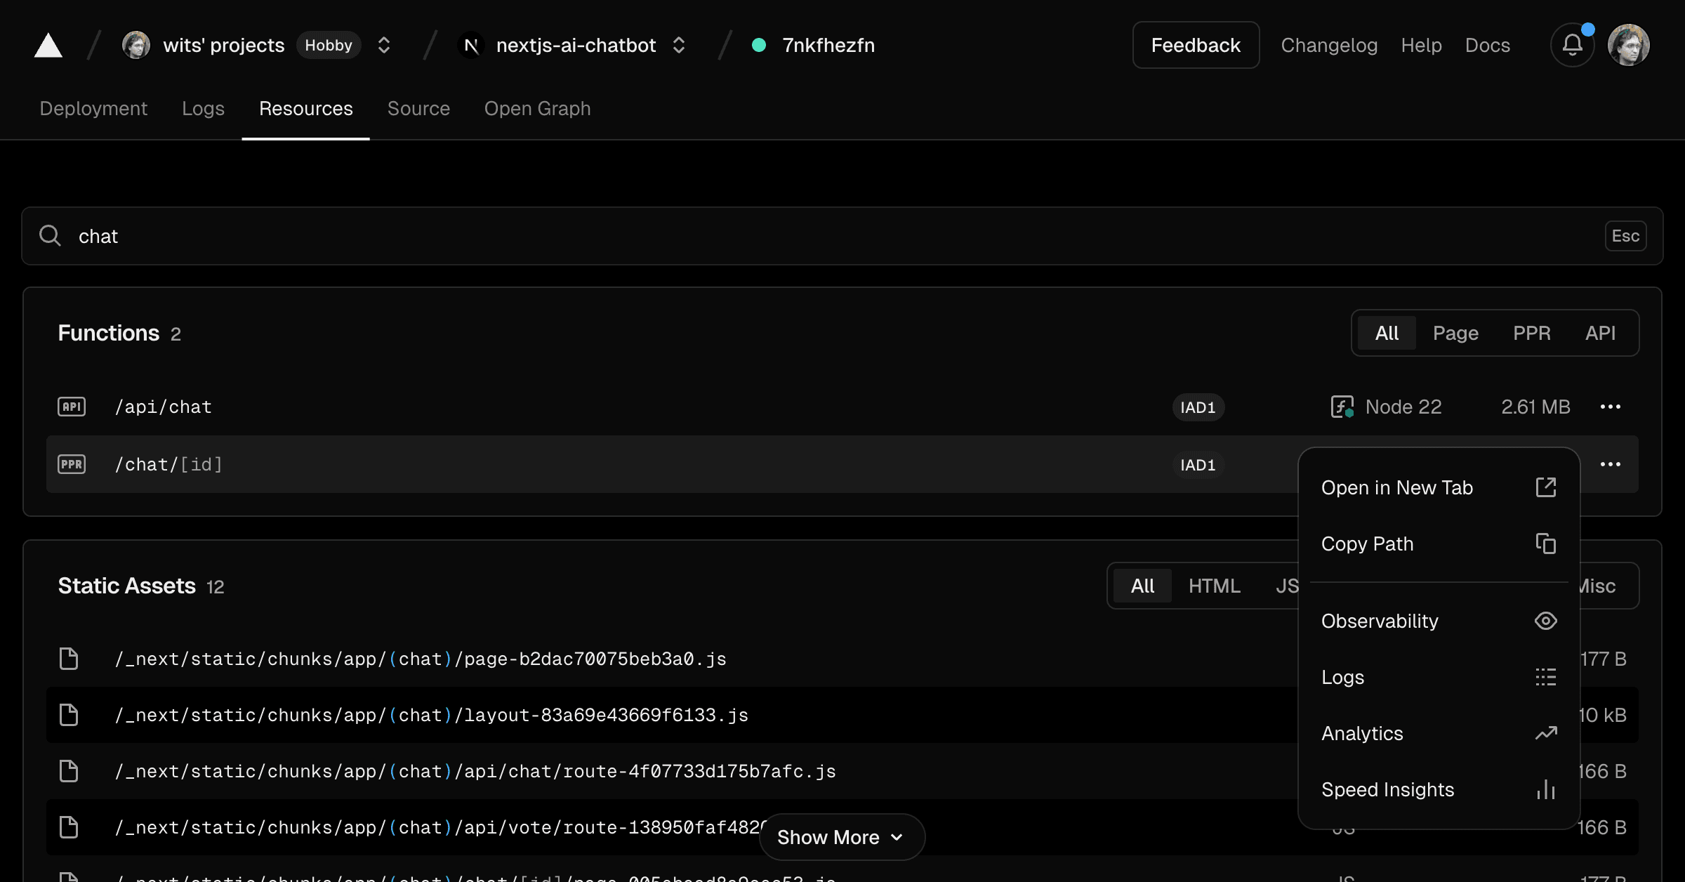Open the Docs link
Viewport: 1685px width, 882px height.
1488,44
